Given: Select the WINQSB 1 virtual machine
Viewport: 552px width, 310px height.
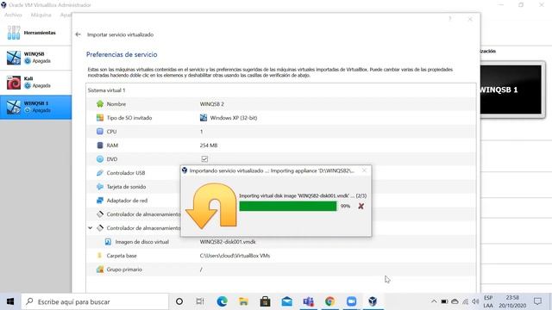Looking at the screenshot, I should point(35,107).
